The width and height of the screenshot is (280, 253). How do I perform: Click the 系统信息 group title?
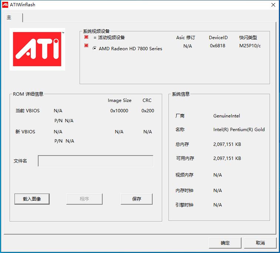coord(180,94)
